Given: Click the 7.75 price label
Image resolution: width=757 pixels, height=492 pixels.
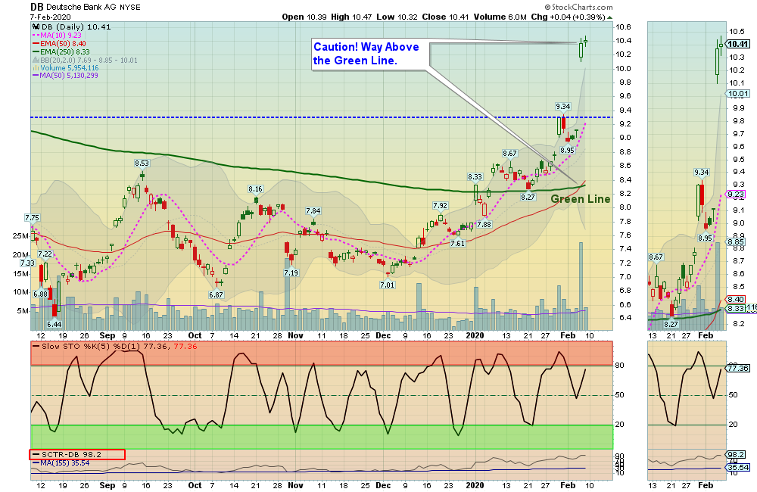Looking at the screenshot, I should click(x=32, y=218).
